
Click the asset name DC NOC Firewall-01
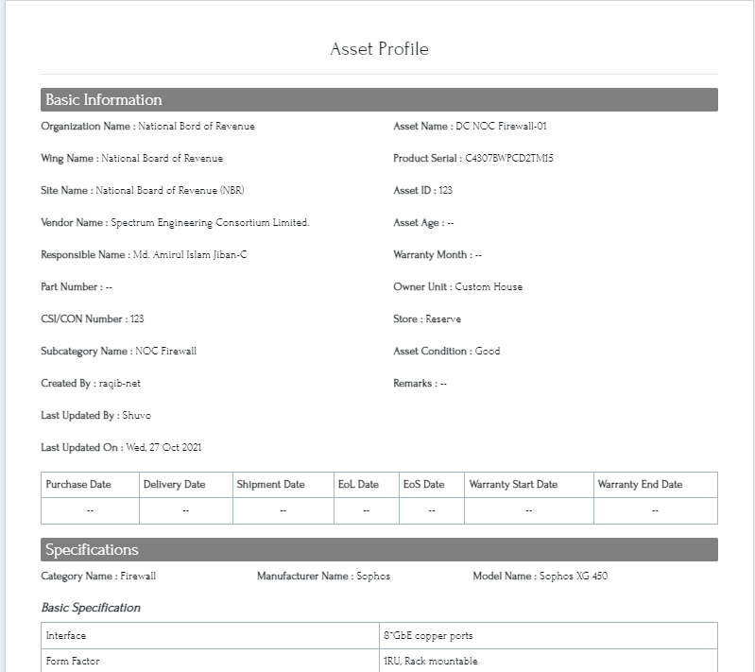(501, 127)
